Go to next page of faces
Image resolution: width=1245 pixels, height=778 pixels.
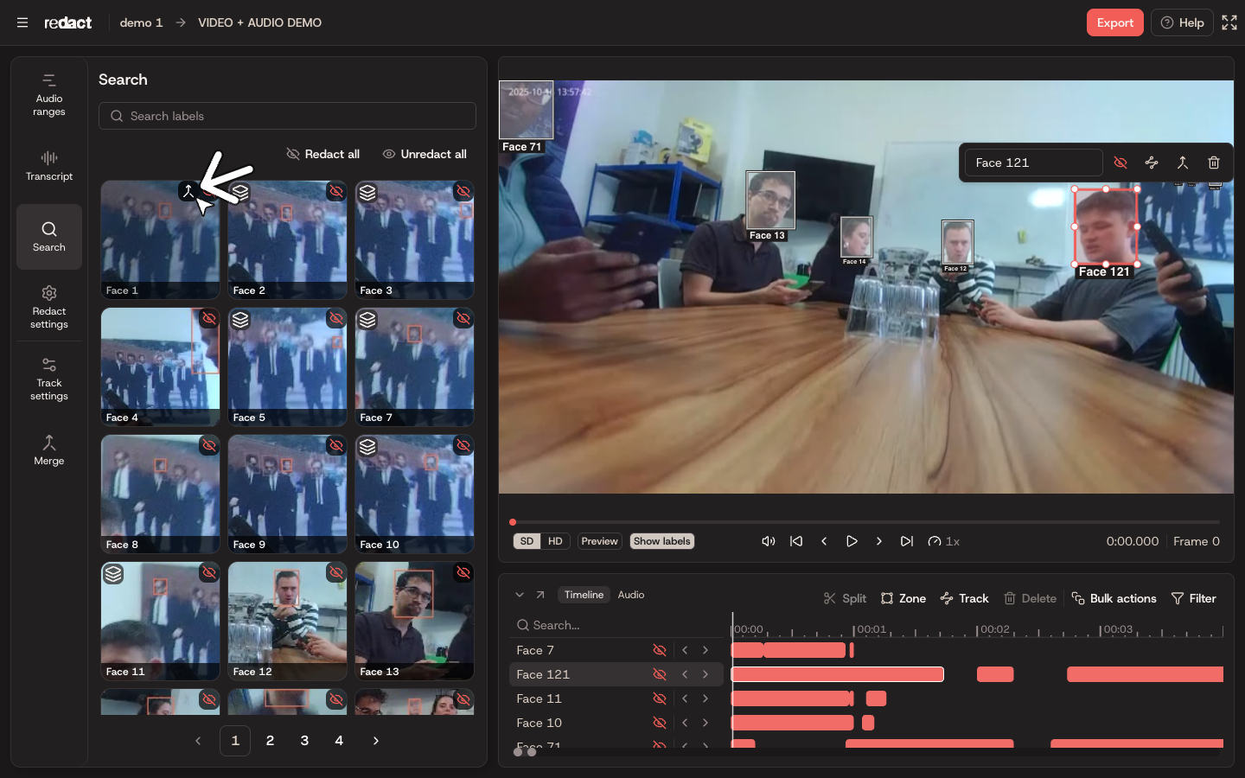click(375, 741)
